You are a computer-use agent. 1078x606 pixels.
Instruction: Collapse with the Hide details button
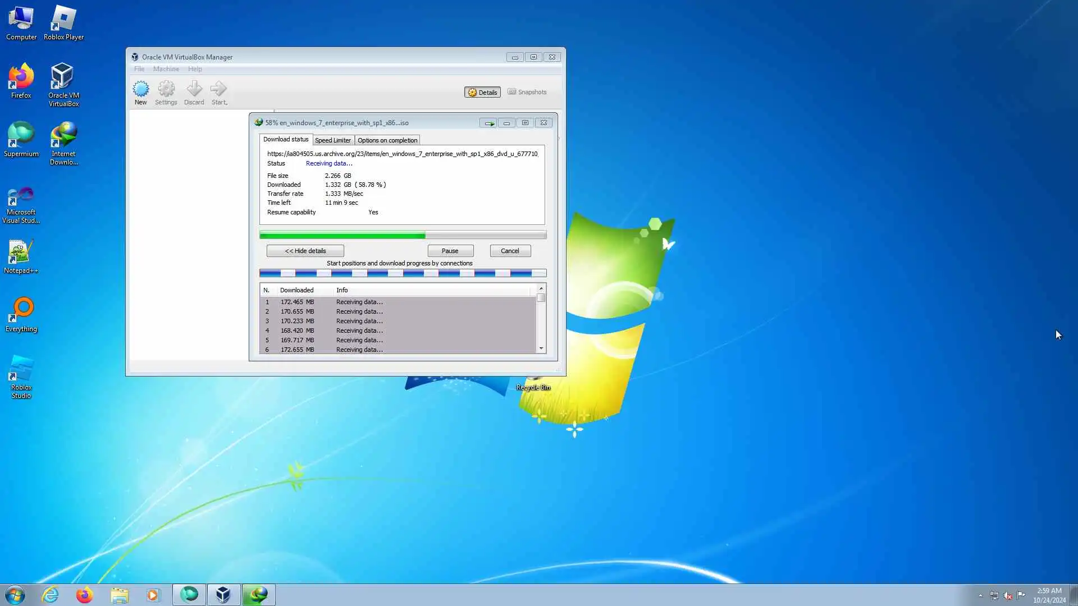pos(305,251)
